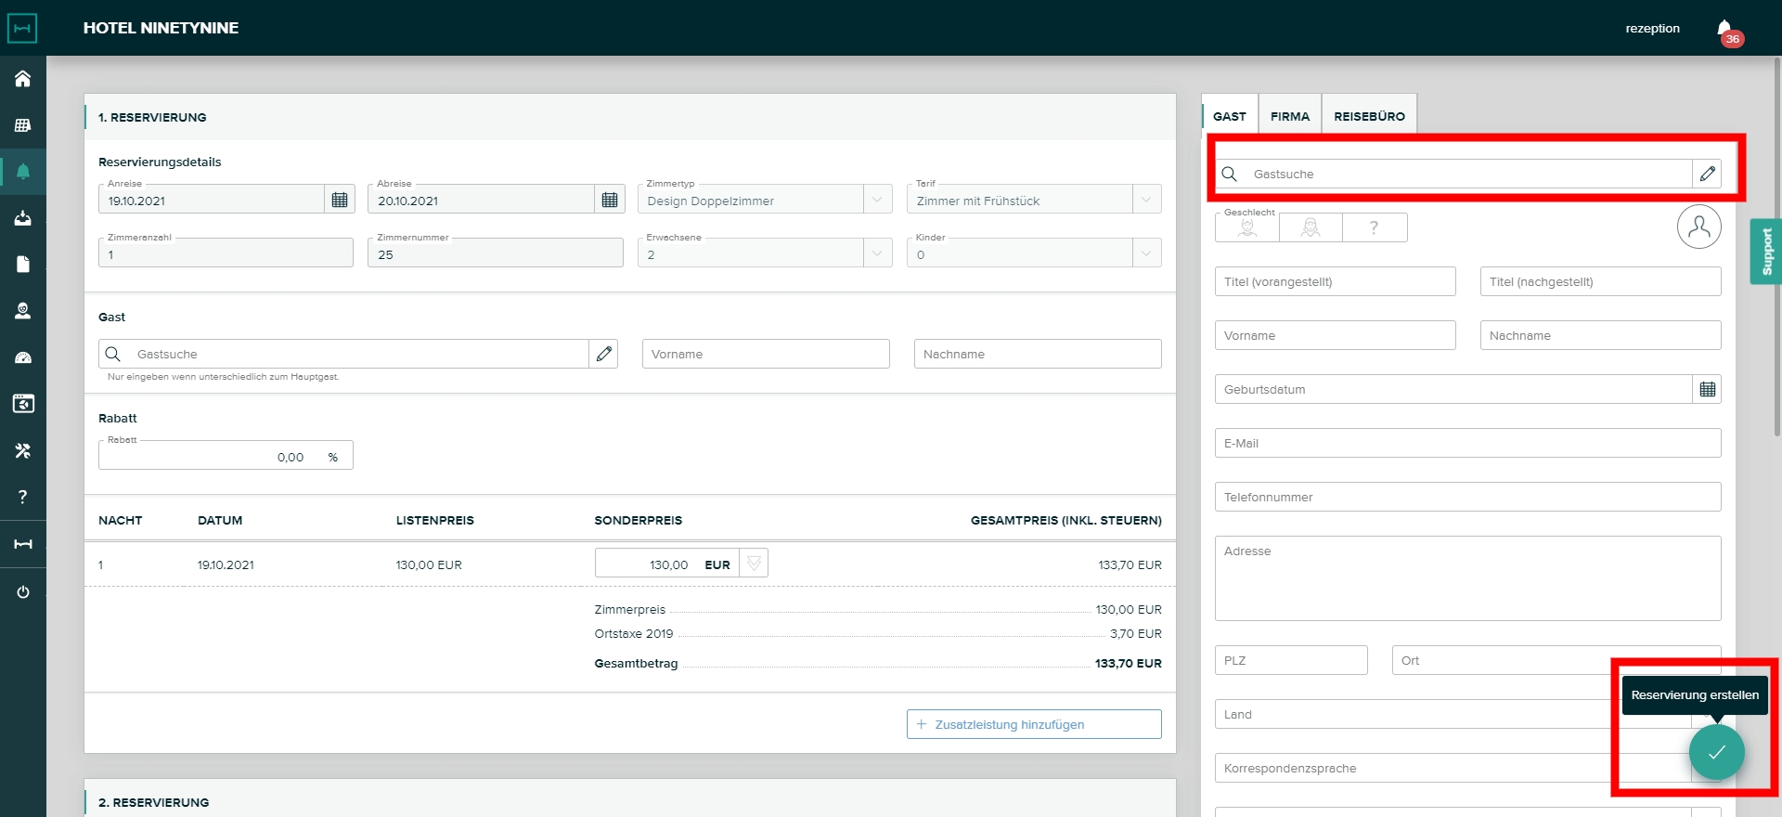Open the Geburtsdatum calendar picker
The height and width of the screenshot is (817, 1782).
point(1707,389)
